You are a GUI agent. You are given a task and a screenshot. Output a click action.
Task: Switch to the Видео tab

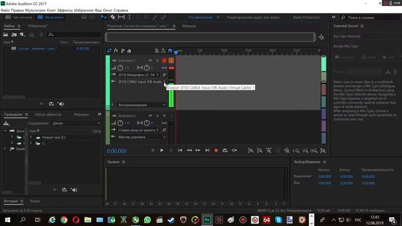pos(35,201)
